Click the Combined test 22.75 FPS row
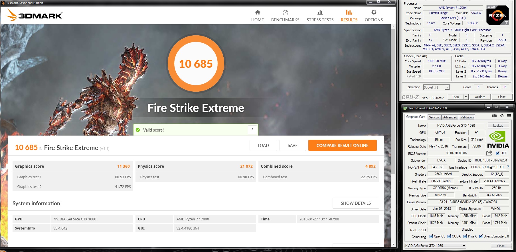 click(x=319, y=177)
